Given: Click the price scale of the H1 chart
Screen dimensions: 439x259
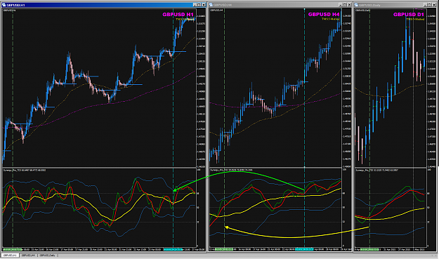Looking at the screenshot, I should (202, 88).
